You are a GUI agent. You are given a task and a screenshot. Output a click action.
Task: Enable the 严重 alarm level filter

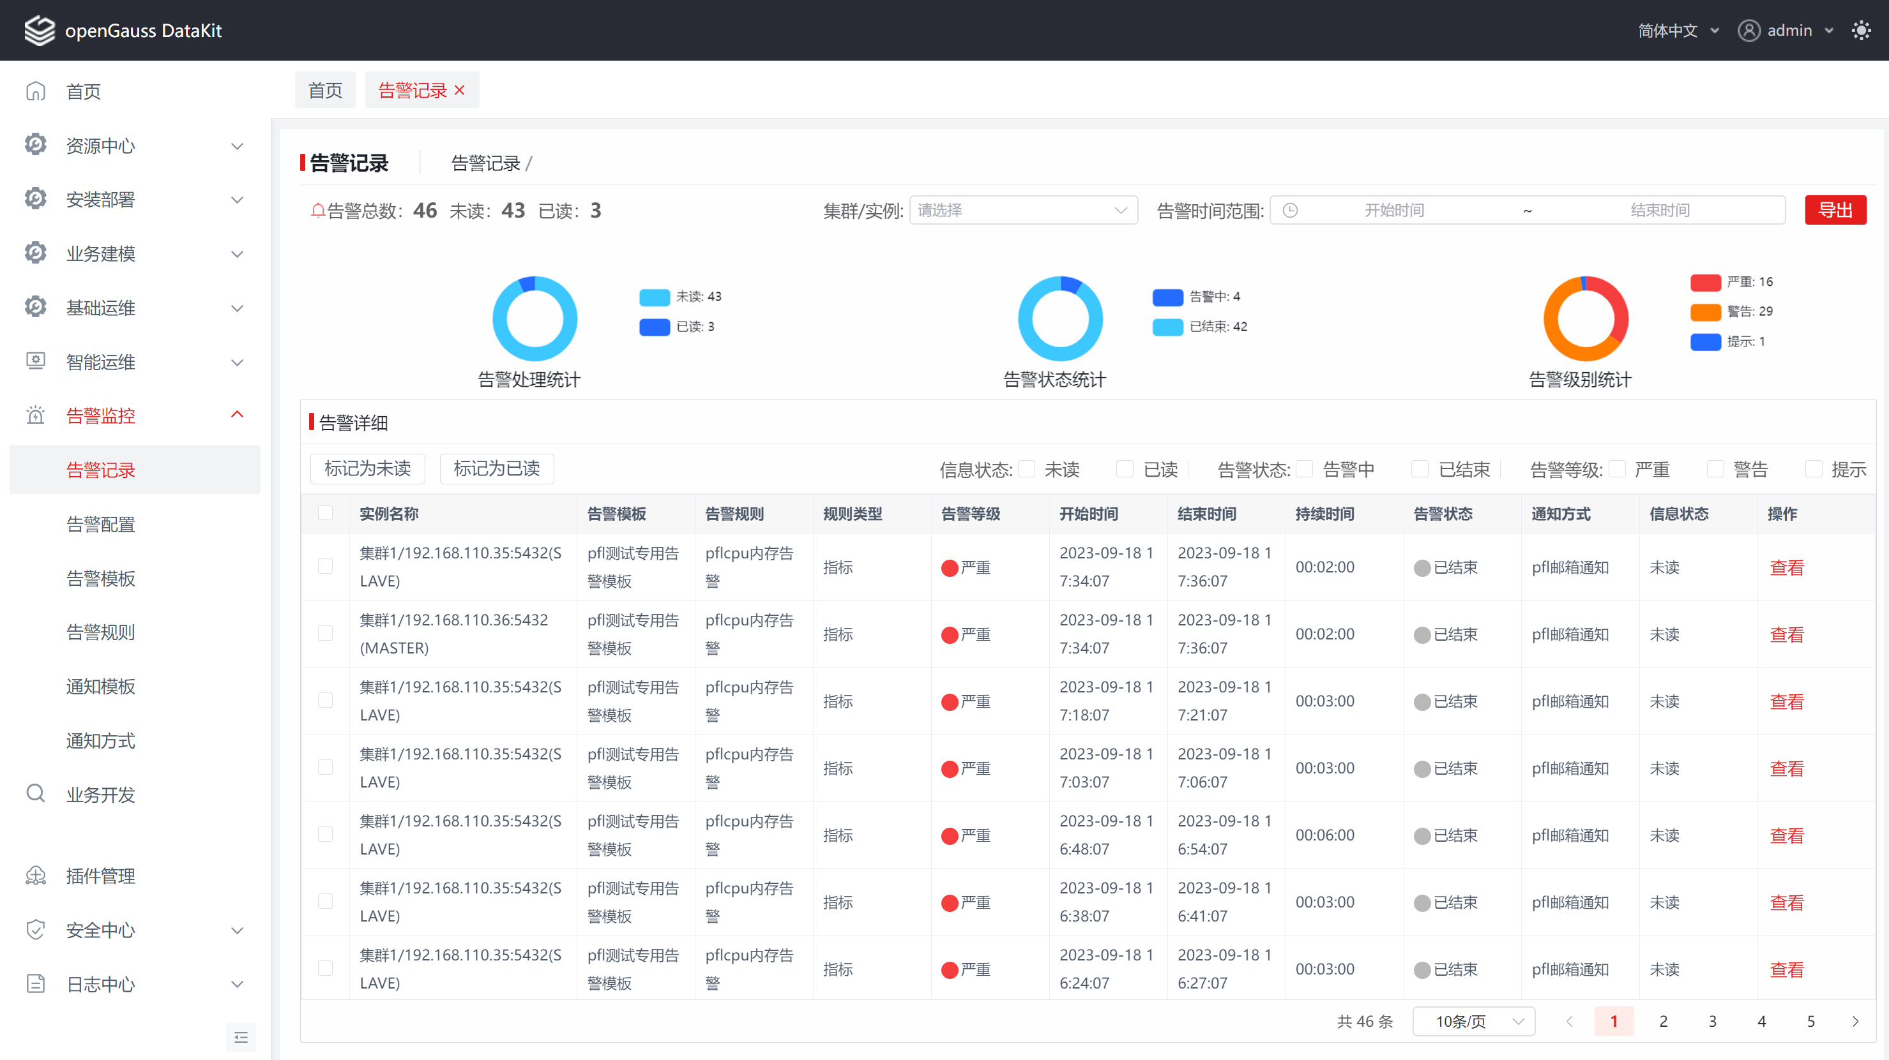coord(1618,469)
